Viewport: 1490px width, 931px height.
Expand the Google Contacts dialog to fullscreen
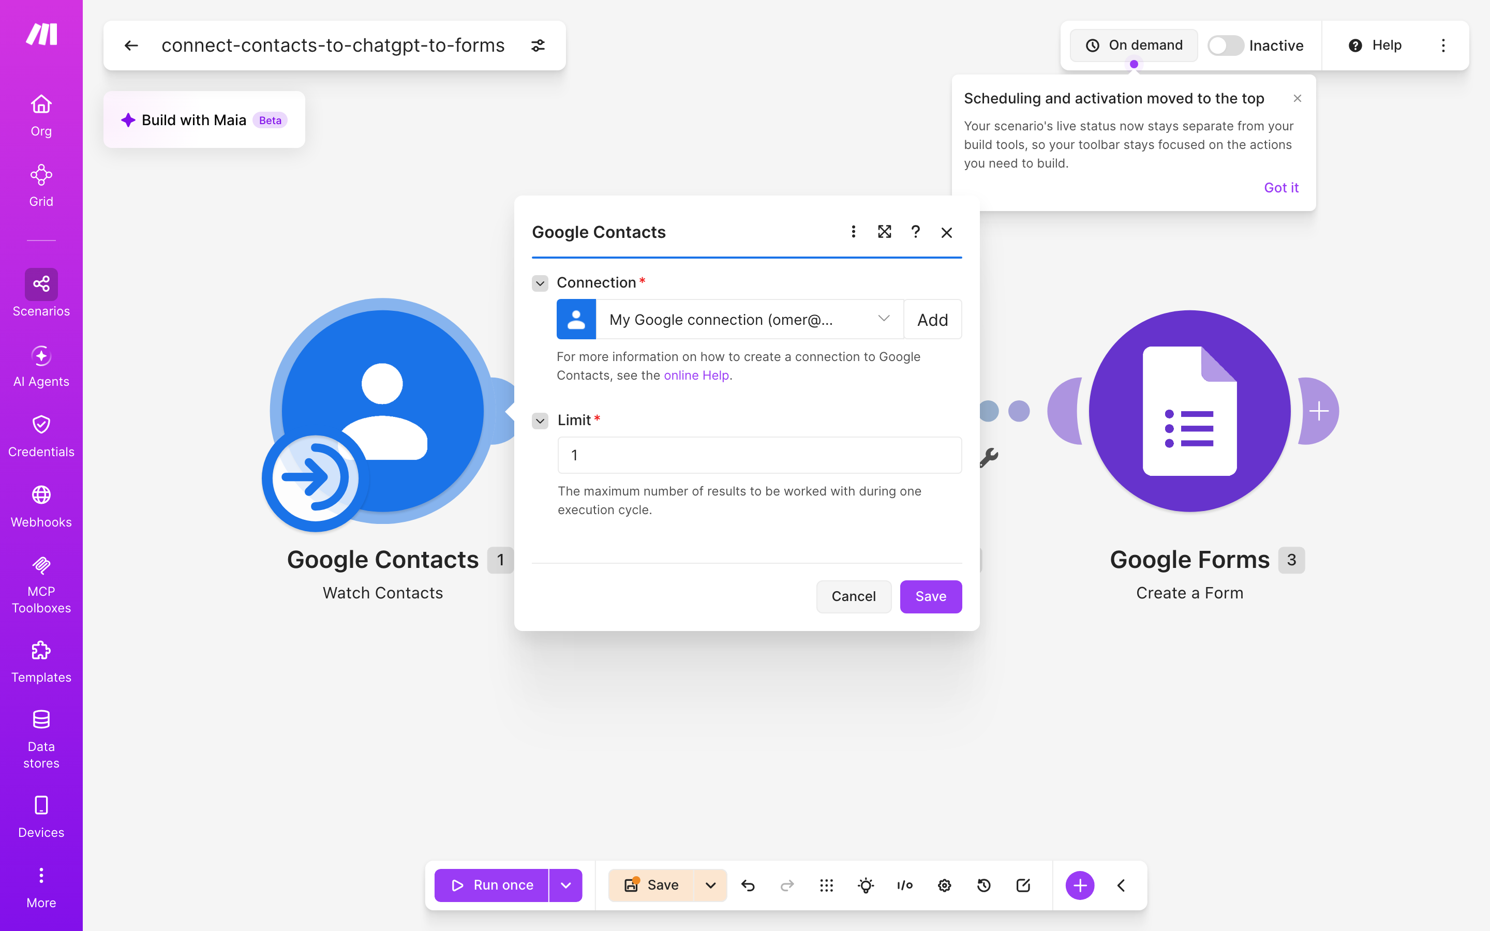coord(885,232)
